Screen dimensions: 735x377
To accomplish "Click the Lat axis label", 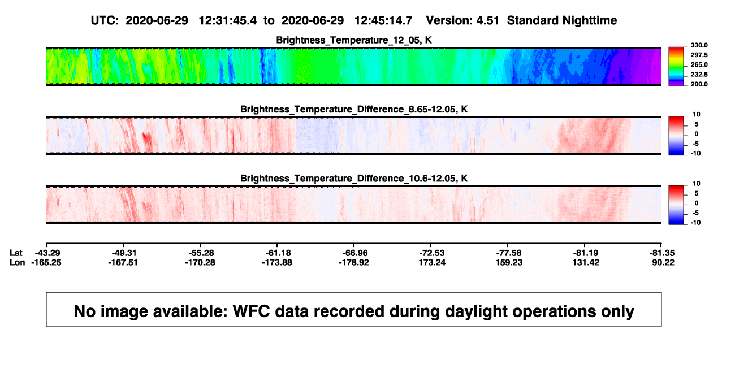I will (17, 253).
